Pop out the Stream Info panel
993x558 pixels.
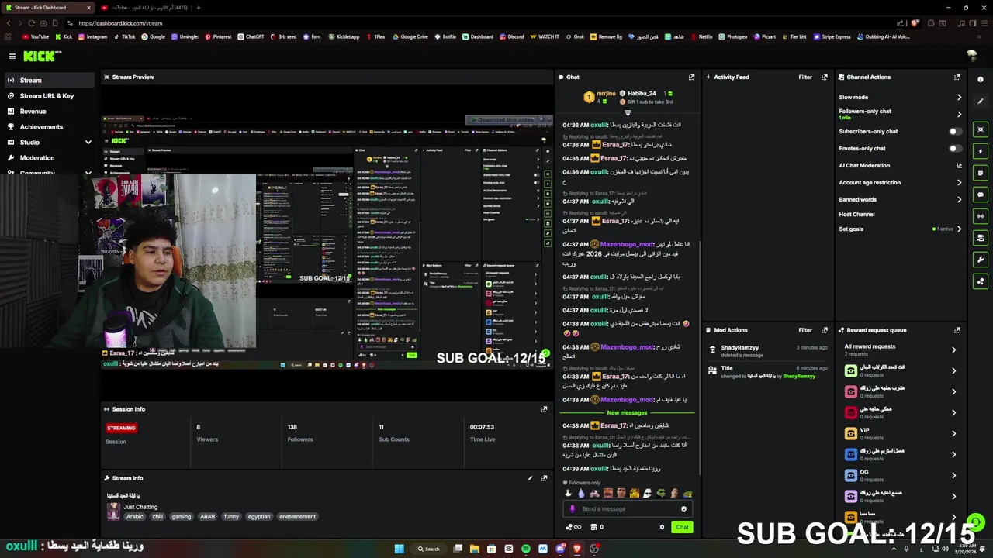pos(544,478)
